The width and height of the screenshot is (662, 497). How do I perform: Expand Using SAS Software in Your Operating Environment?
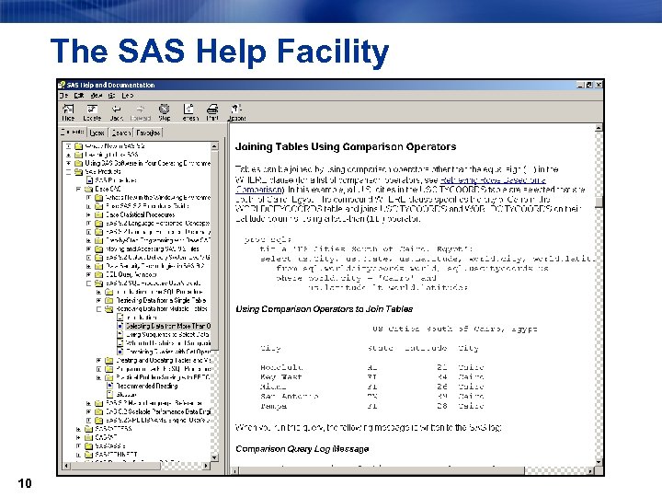[x=68, y=163]
